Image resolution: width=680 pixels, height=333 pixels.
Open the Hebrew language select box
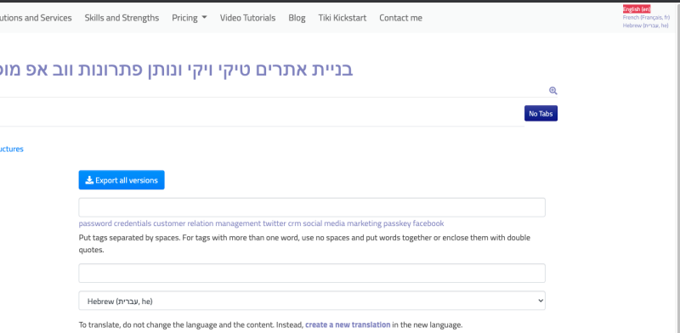pos(312,301)
